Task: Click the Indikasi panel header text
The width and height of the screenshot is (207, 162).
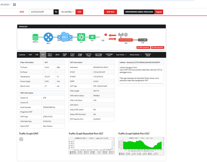Action: [x=140, y=62]
